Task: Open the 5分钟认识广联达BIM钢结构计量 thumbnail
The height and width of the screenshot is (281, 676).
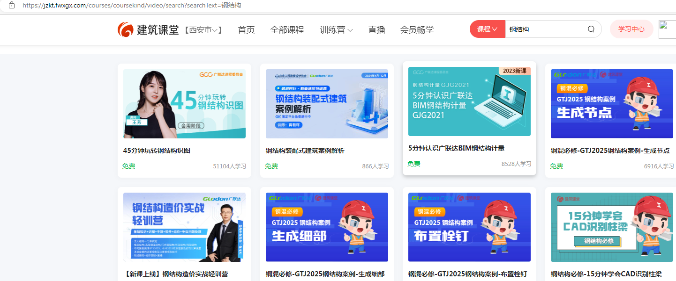Action: pos(469,101)
